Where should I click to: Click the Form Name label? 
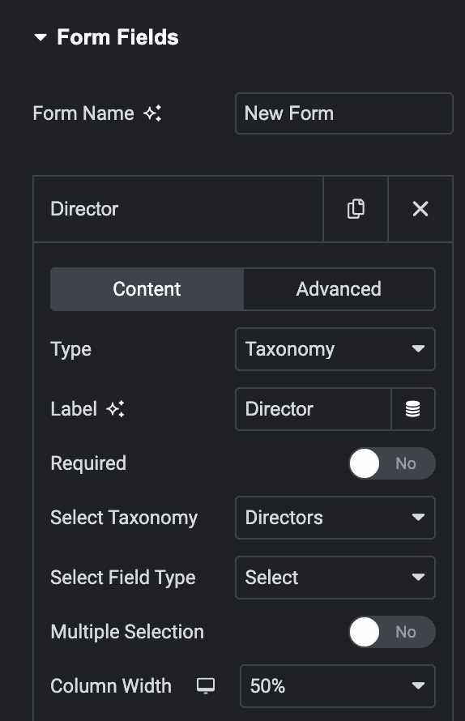(x=83, y=113)
